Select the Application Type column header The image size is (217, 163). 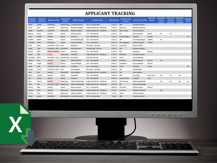pos(54,20)
